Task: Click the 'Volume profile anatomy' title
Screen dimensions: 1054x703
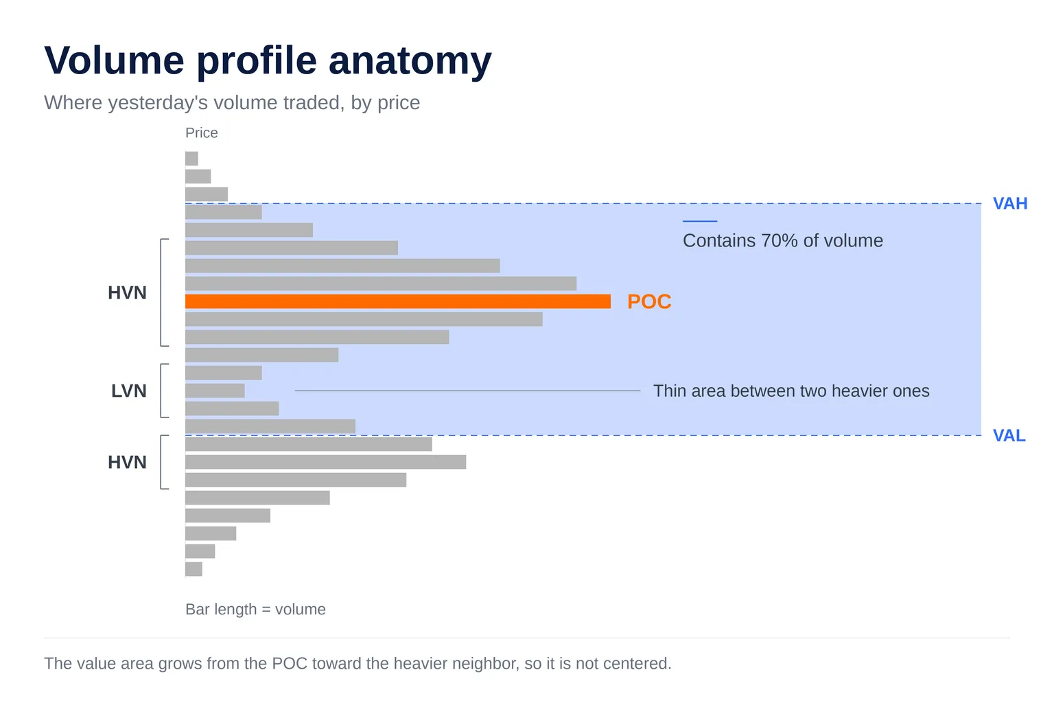Action: [268, 60]
